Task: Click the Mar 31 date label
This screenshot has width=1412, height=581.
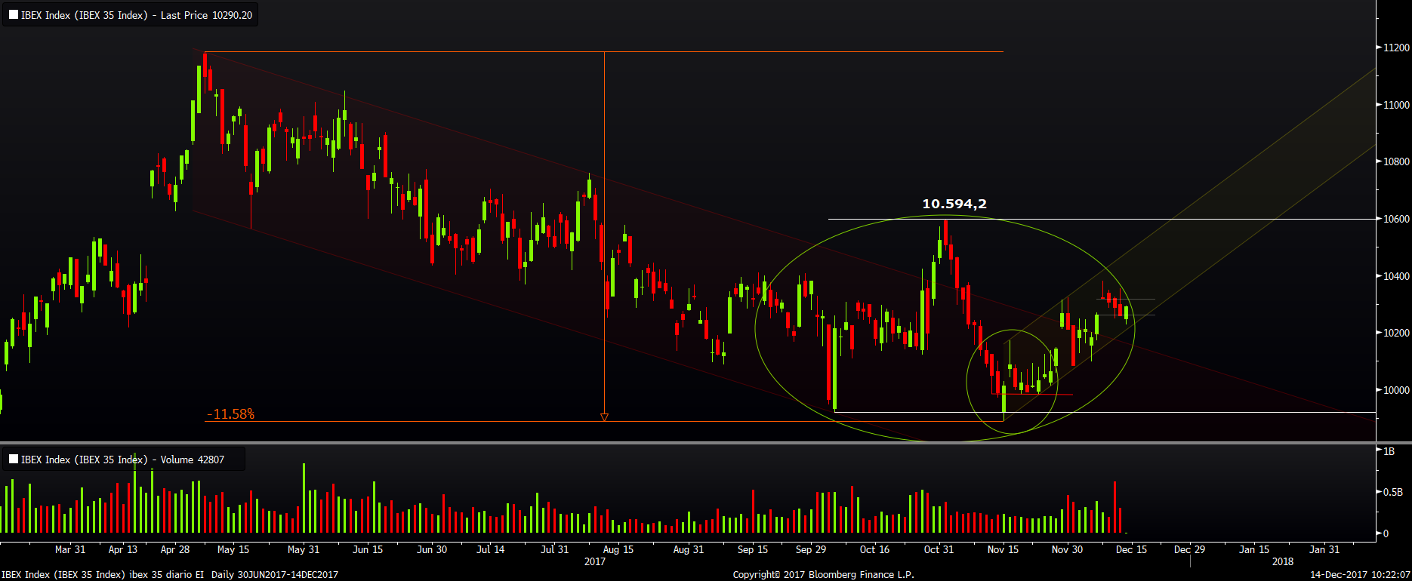Action: (70, 549)
